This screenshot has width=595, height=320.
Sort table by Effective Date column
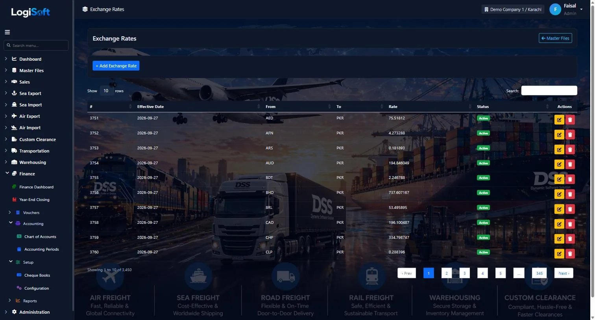click(198, 106)
